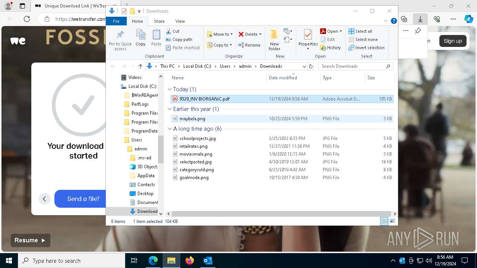
Task: Open the Copy to dropdown
Action: coord(220,45)
